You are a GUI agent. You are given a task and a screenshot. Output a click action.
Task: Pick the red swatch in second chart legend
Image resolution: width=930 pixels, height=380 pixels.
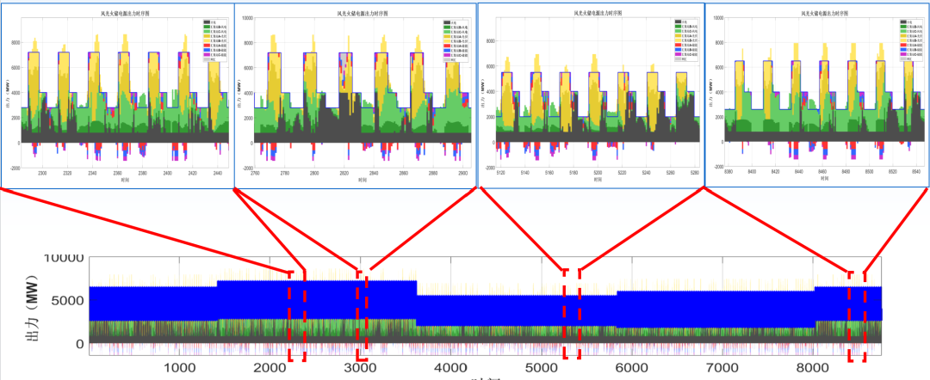[445, 46]
